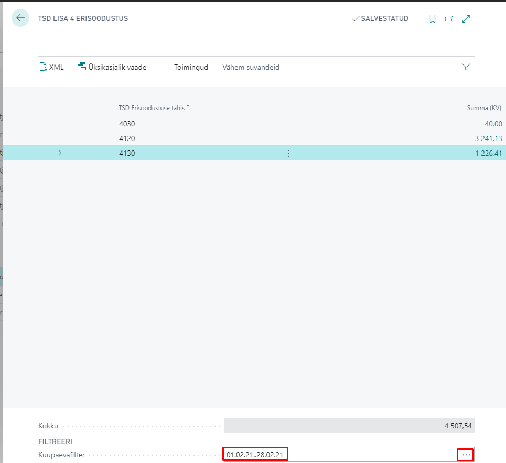Open the filter pane funnel icon
The image size is (506, 463).
[466, 67]
